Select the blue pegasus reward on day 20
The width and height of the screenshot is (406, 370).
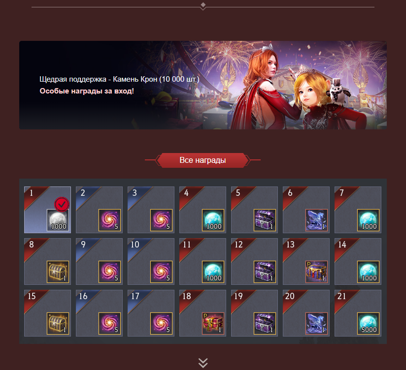317,323
